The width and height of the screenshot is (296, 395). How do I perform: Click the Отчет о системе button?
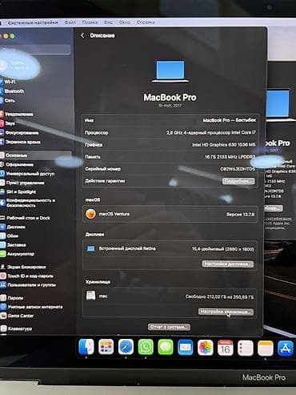pos(169,327)
